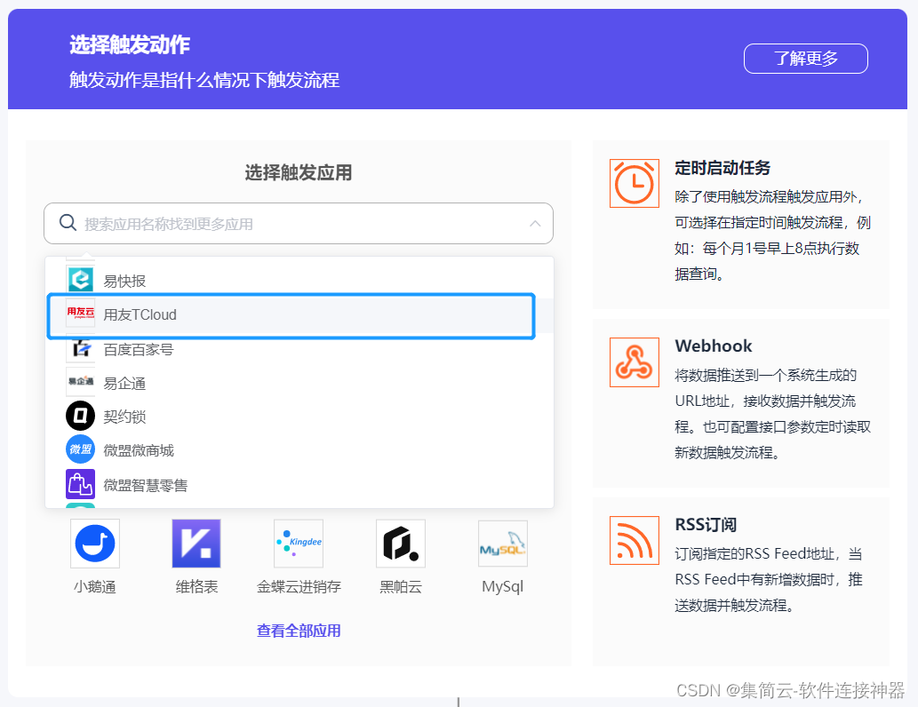The height and width of the screenshot is (707, 918).
Task: Click the 了解更多 button
Action: click(x=806, y=59)
